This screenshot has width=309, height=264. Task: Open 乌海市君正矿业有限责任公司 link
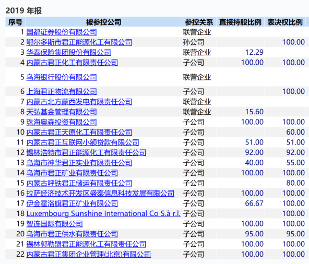pyautogui.click(x=72, y=173)
